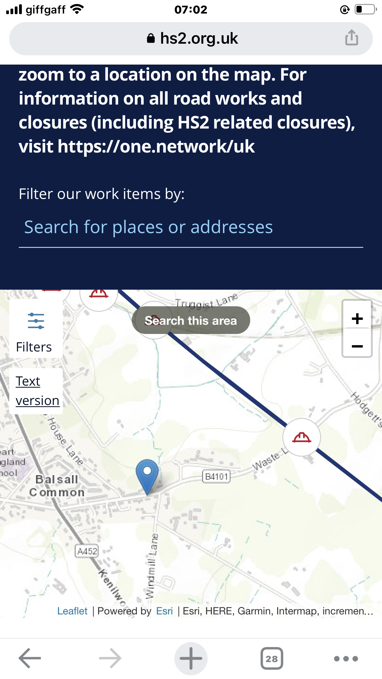Image resolution: width=382 pixels, height=679 pixels.
Task: Zoom in on the map
Action: point(357,318)
